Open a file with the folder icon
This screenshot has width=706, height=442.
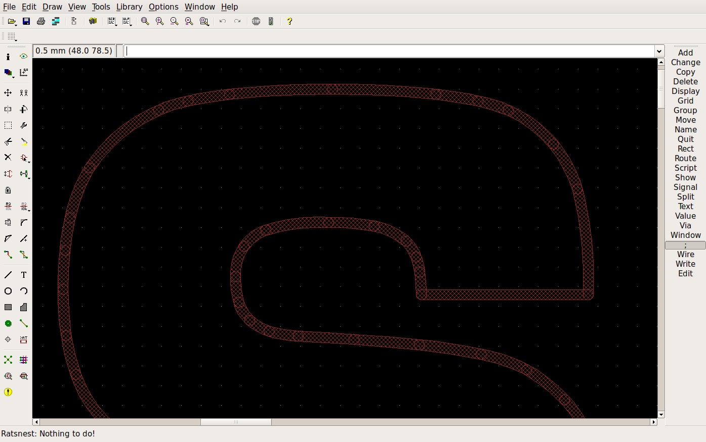(x=12, y=21)
